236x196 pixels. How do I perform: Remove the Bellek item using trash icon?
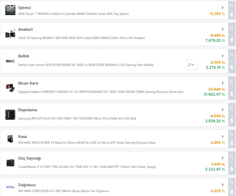tap(232, 67)
